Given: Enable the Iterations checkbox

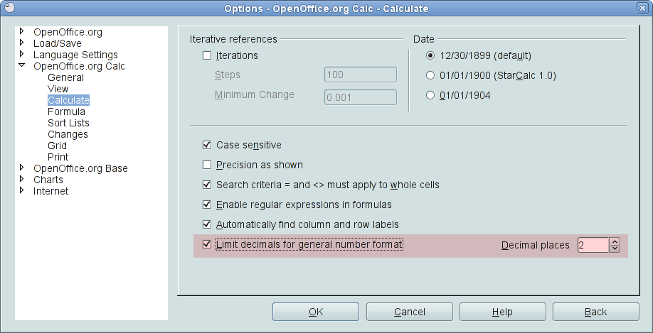Looking at the screenshot, I should 207,55.
